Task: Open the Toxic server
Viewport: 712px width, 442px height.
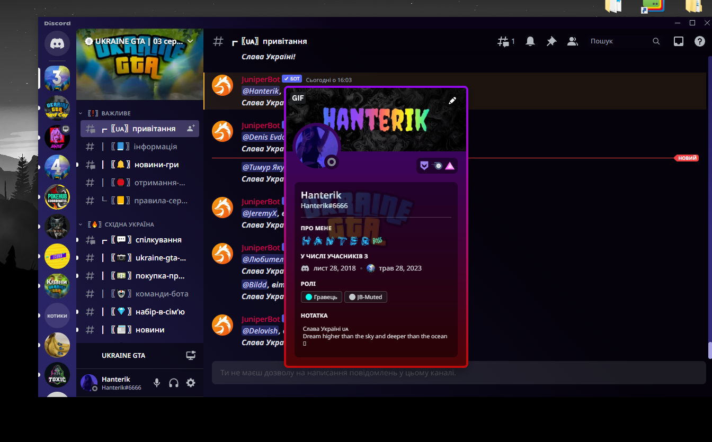Action: 57,375
